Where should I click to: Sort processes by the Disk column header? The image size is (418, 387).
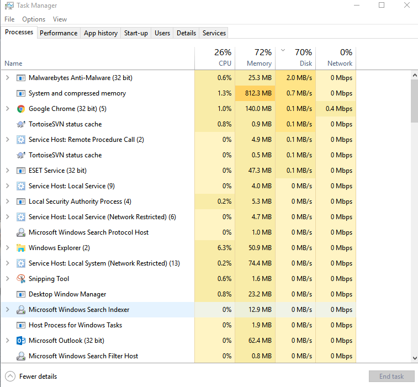[295, 58]
